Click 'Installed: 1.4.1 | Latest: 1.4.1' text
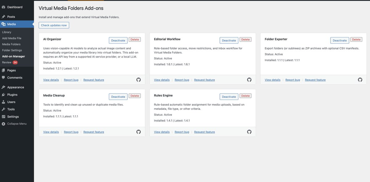370x182 pixels. [172, 121]
